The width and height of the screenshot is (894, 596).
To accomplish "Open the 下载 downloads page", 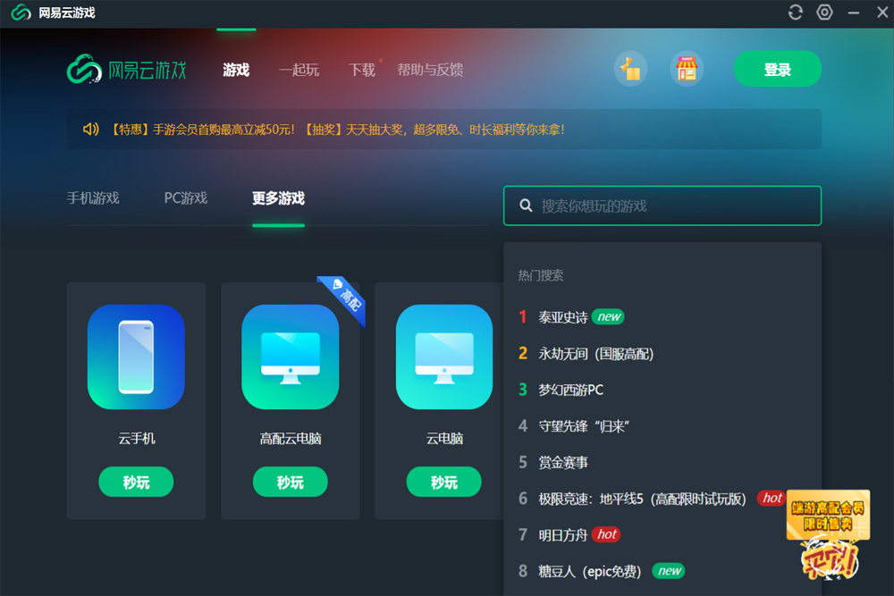I will tap(361, 70).
